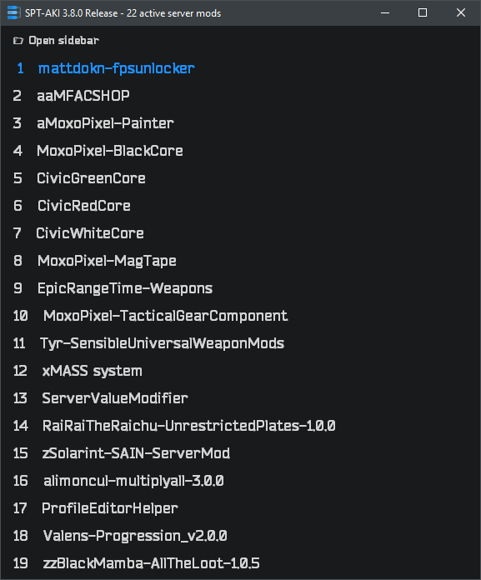The image size is (481, 580).
Task: Select the CivicRedCore mod
Action: coord(84,206)
